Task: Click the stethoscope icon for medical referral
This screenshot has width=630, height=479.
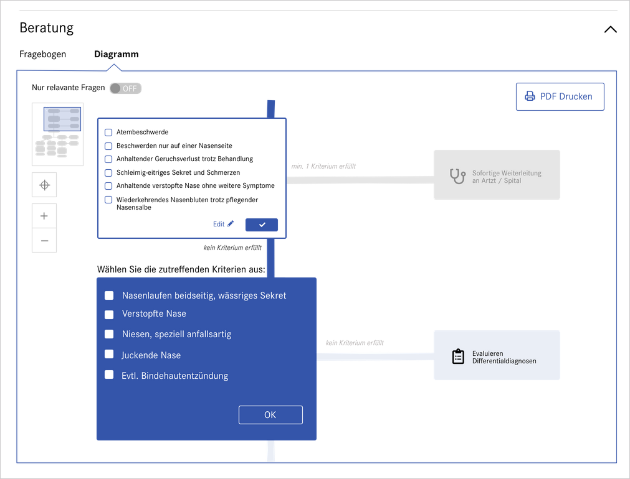Action: pyautogui.click(x=457, y=177)
